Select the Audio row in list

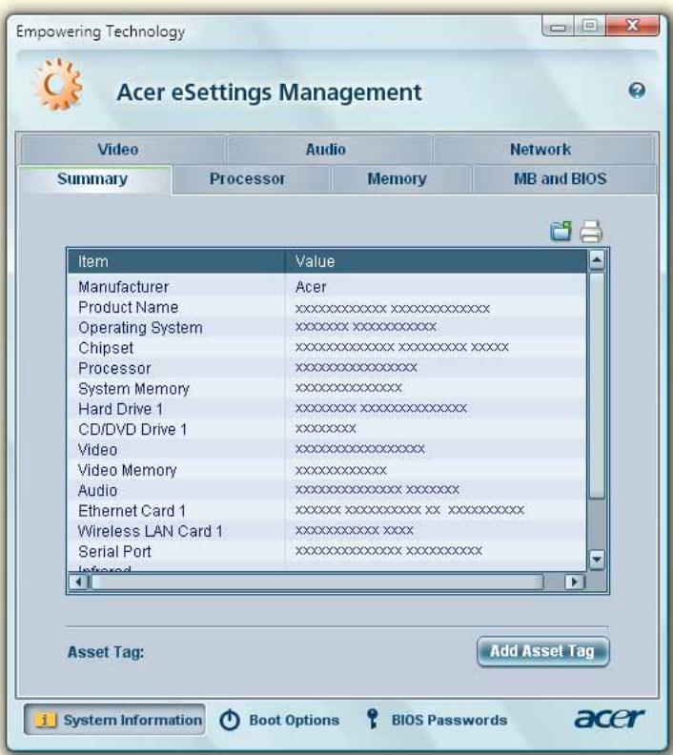coord(327,490)
